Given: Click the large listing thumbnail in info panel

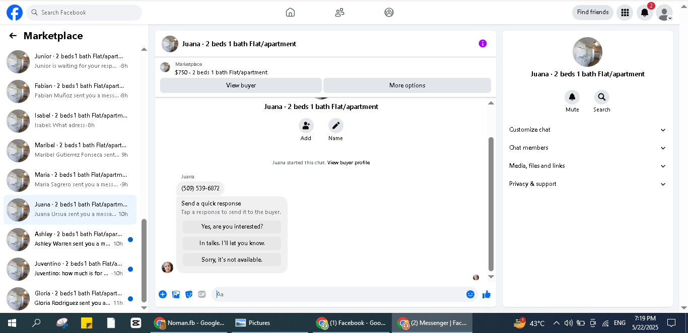Looking at the screenshot, I should pos(587,52).
